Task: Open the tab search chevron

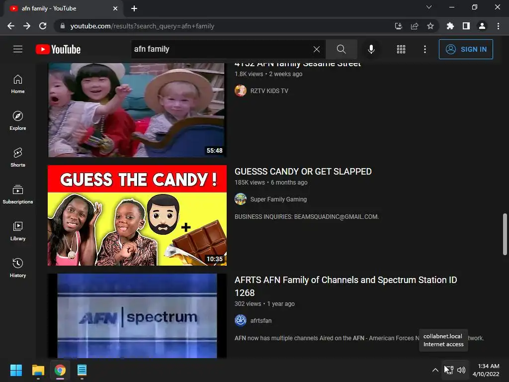Action: coord(429,7)
